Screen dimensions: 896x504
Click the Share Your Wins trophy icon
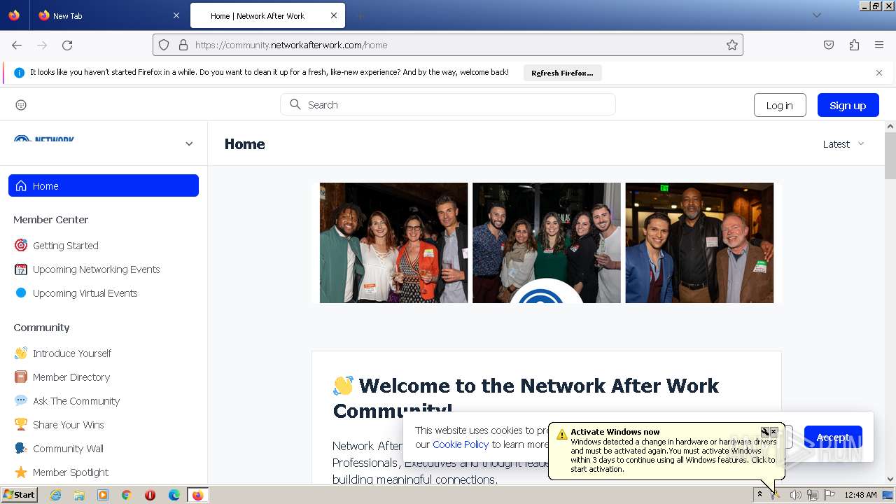point(21,425)
